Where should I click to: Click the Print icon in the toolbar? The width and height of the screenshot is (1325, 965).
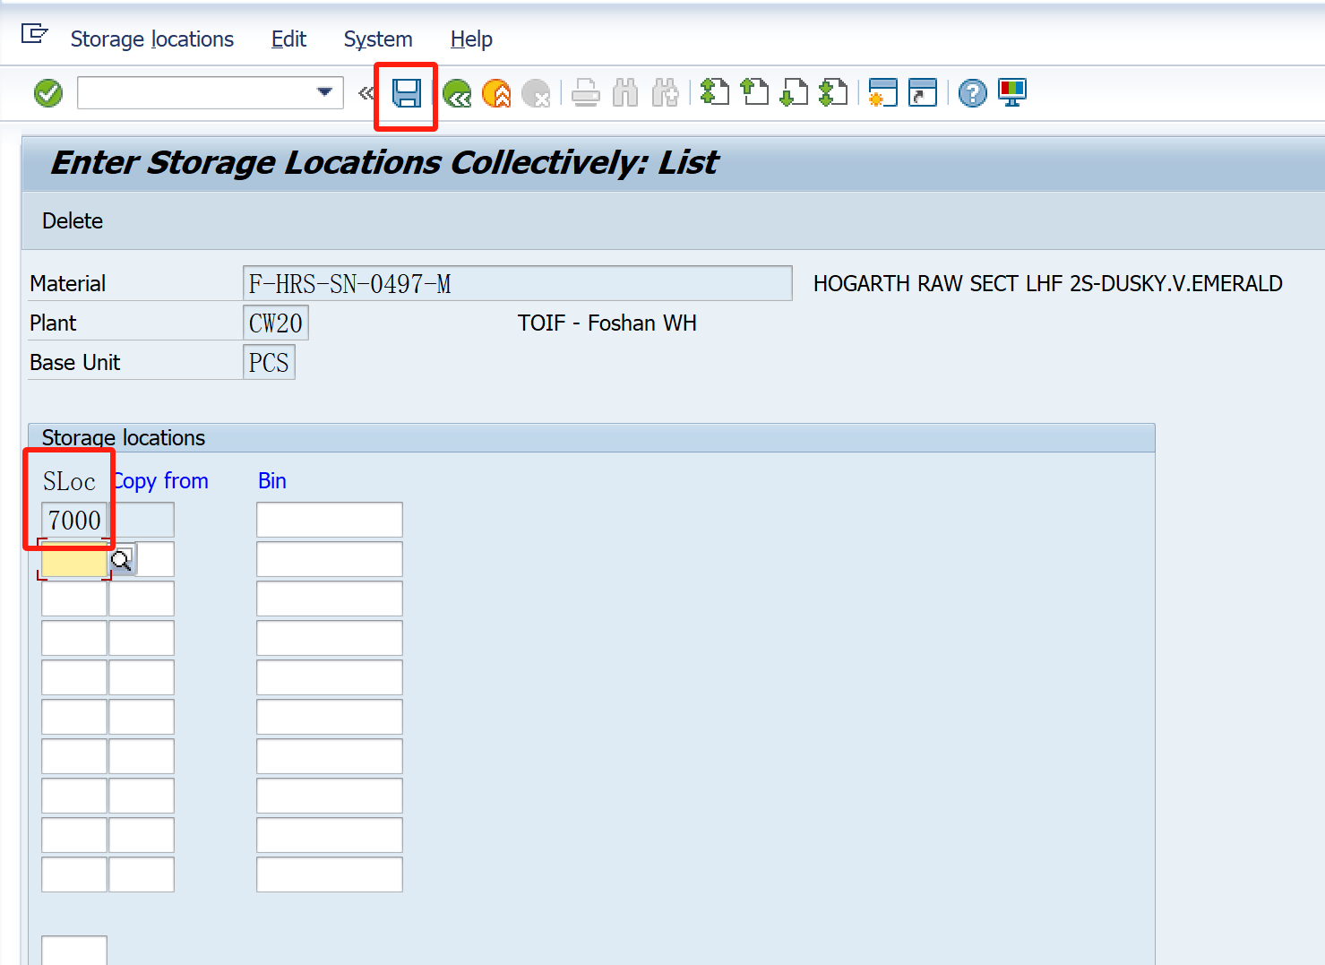pos(586,93)
